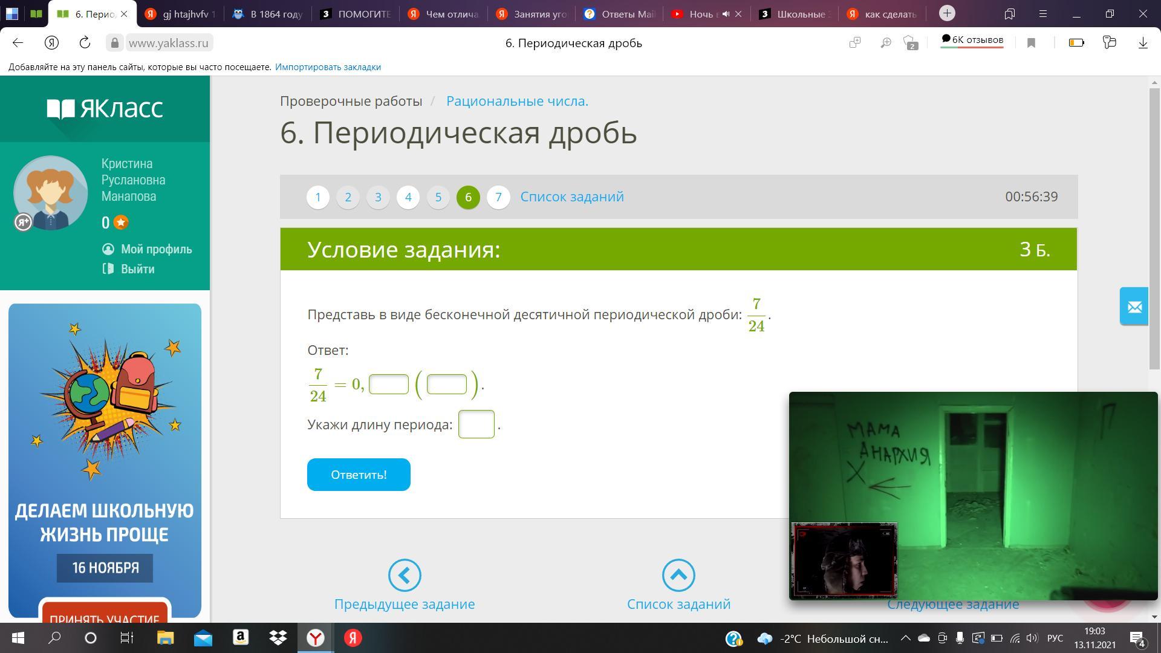
Task: Click the bookmark icon in address bar
Action: coord(1032,43)
